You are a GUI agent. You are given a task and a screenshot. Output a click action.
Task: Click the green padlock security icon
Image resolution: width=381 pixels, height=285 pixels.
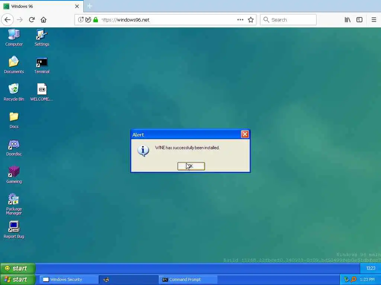tap(96, 20)
